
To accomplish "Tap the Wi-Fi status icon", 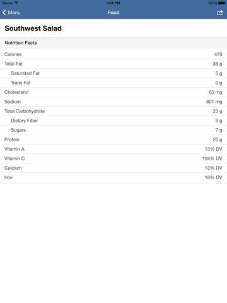I will 16,3.
